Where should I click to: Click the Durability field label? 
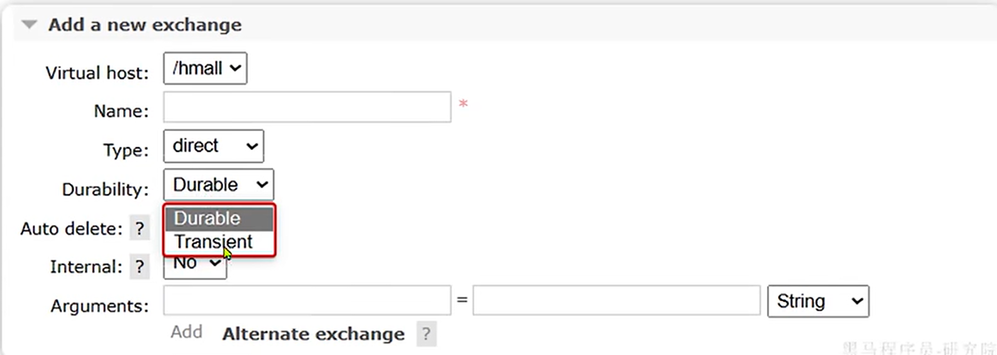click(x=105, y=190)
